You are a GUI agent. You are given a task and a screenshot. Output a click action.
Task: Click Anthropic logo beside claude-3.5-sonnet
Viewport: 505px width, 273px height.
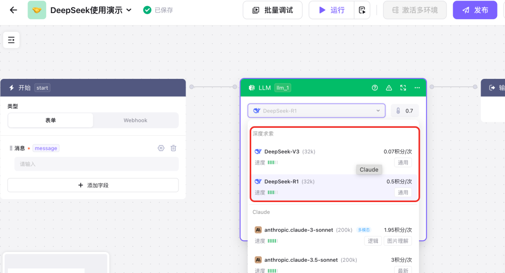(258, 260)
